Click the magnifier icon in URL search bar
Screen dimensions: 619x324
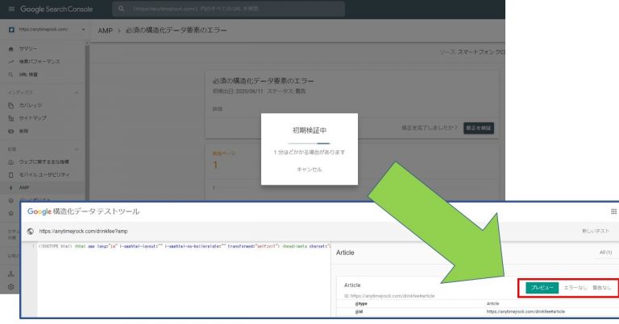point(121,9)
